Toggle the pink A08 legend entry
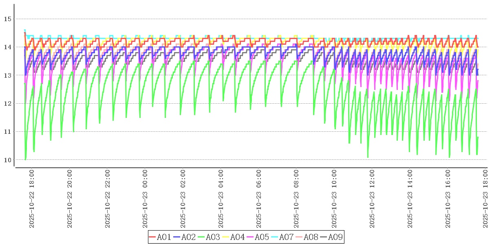 [x=311, y=237]
